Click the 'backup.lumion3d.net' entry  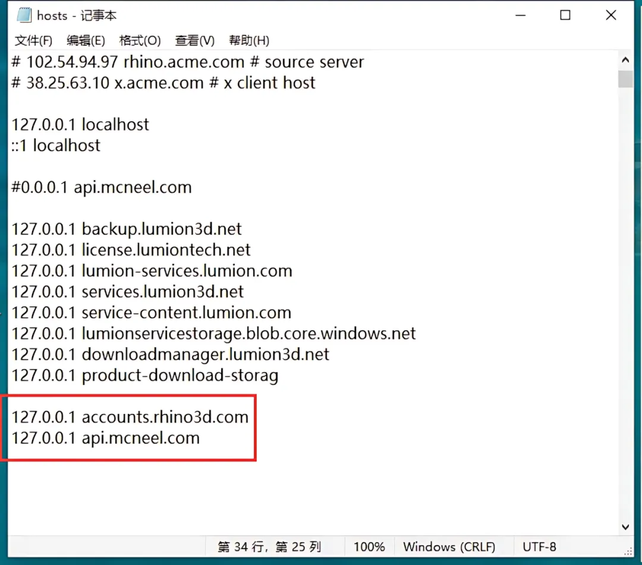coord(127,229)
